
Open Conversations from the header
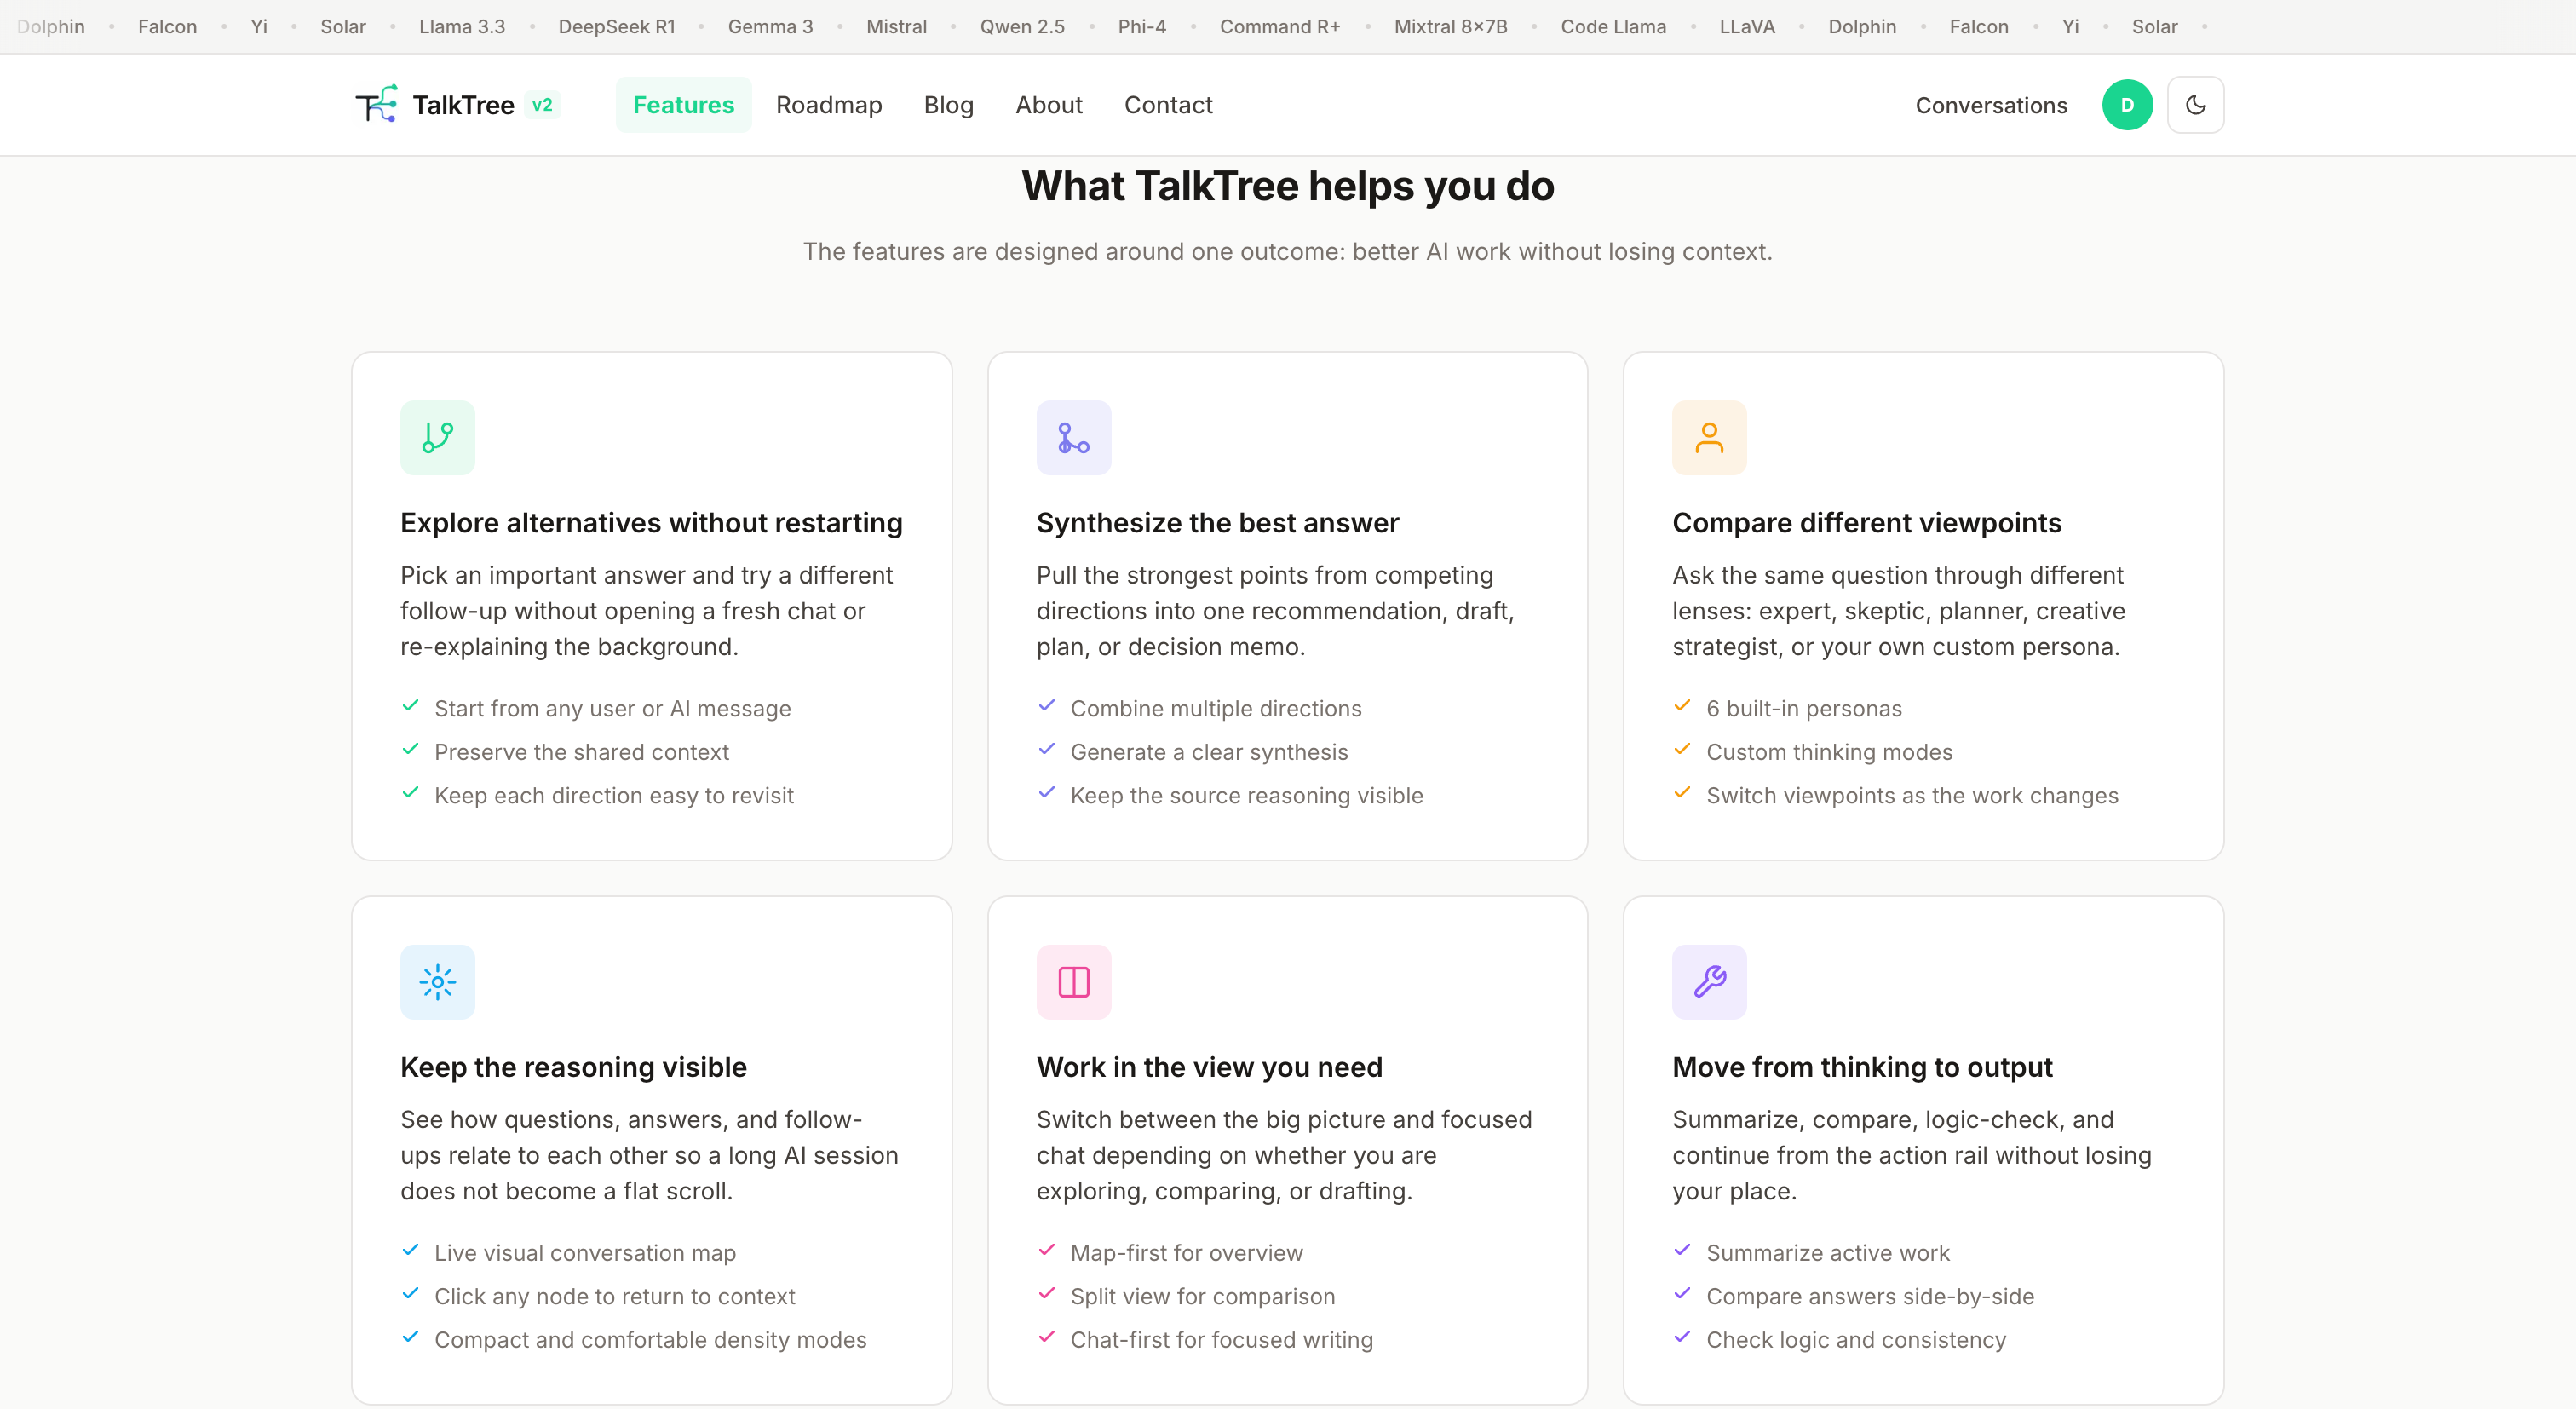(1990, 105)
